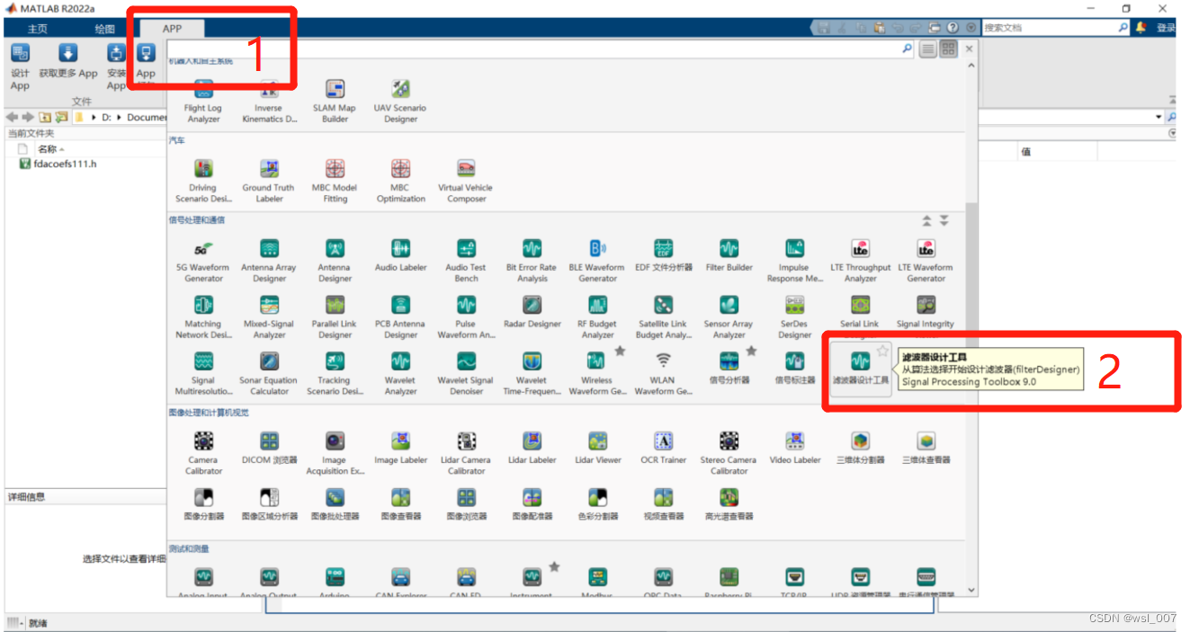1190x632 pixels.
Task: Launch LTE Throughput Analyzer
Action: tap(860, 261)
